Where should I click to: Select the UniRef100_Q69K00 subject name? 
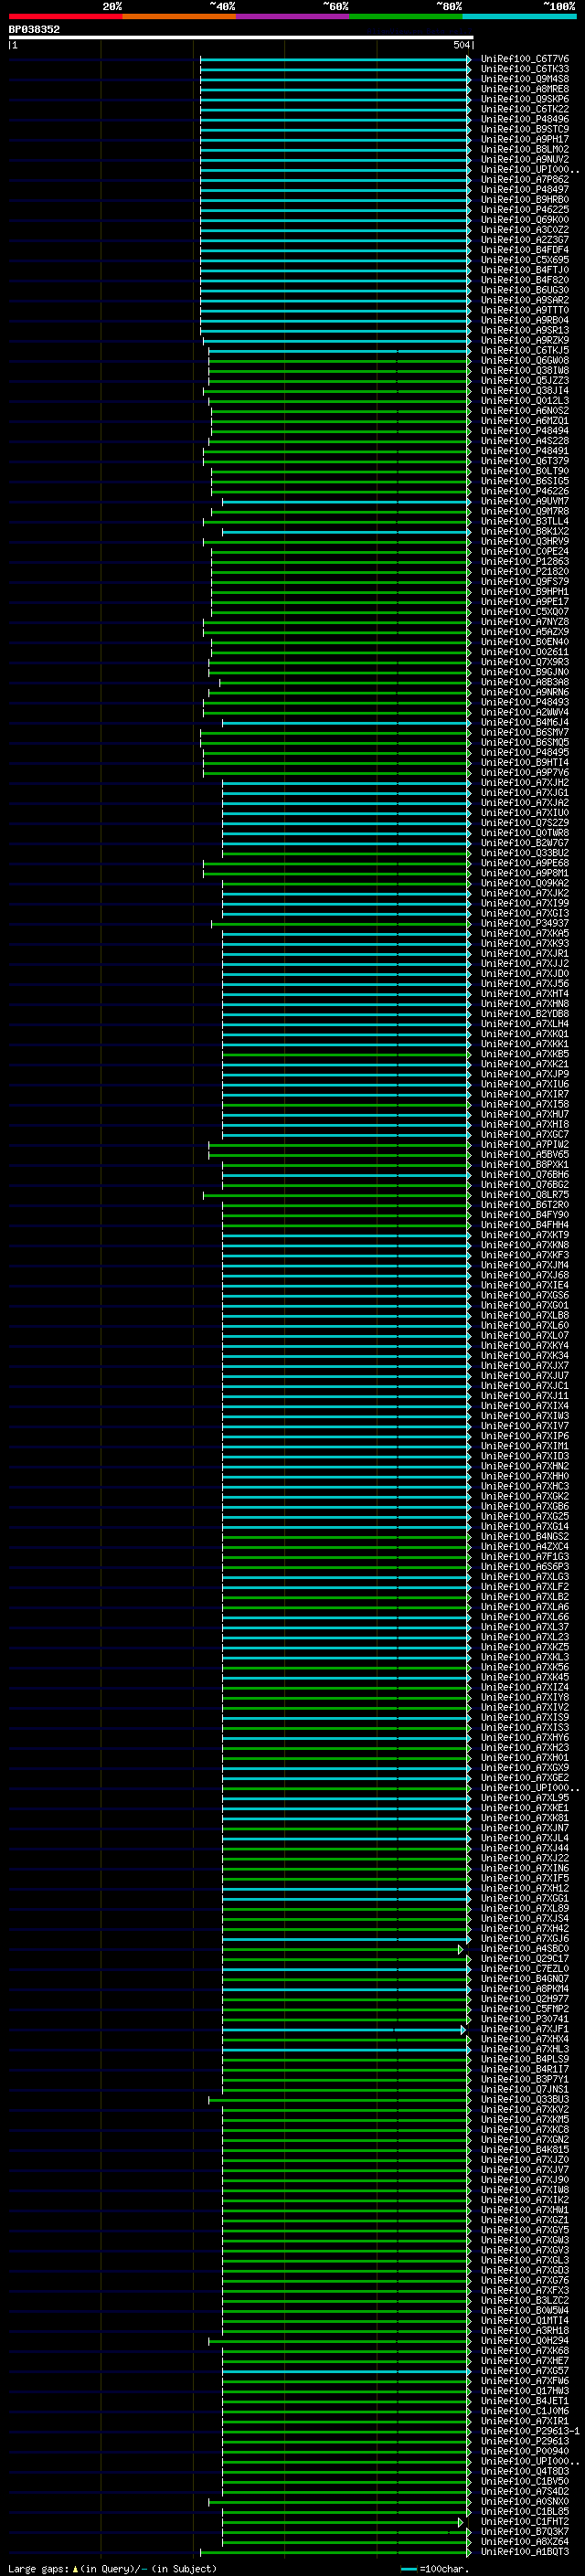point(524,219)
